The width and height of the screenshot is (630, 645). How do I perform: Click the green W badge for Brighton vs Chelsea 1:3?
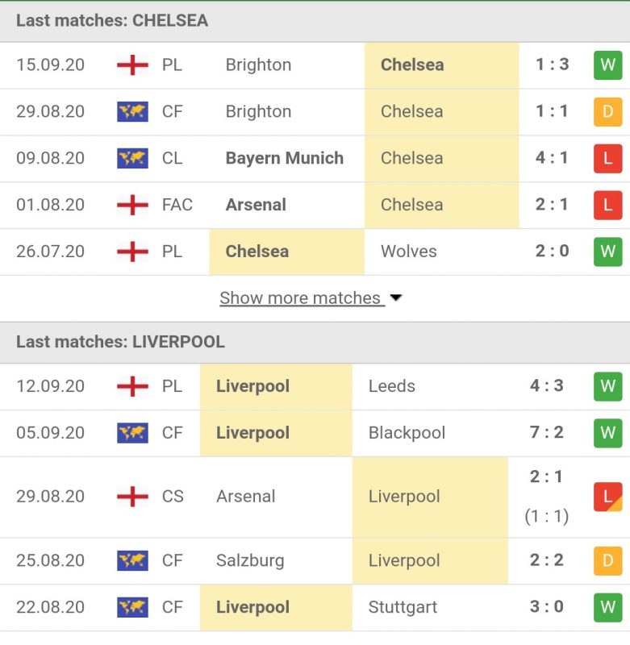point(607,64)
